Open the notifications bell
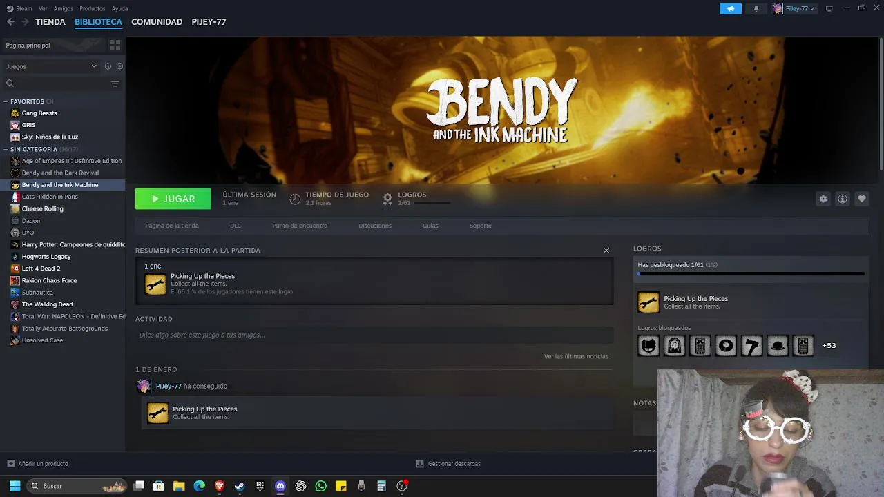 (756, 8)
